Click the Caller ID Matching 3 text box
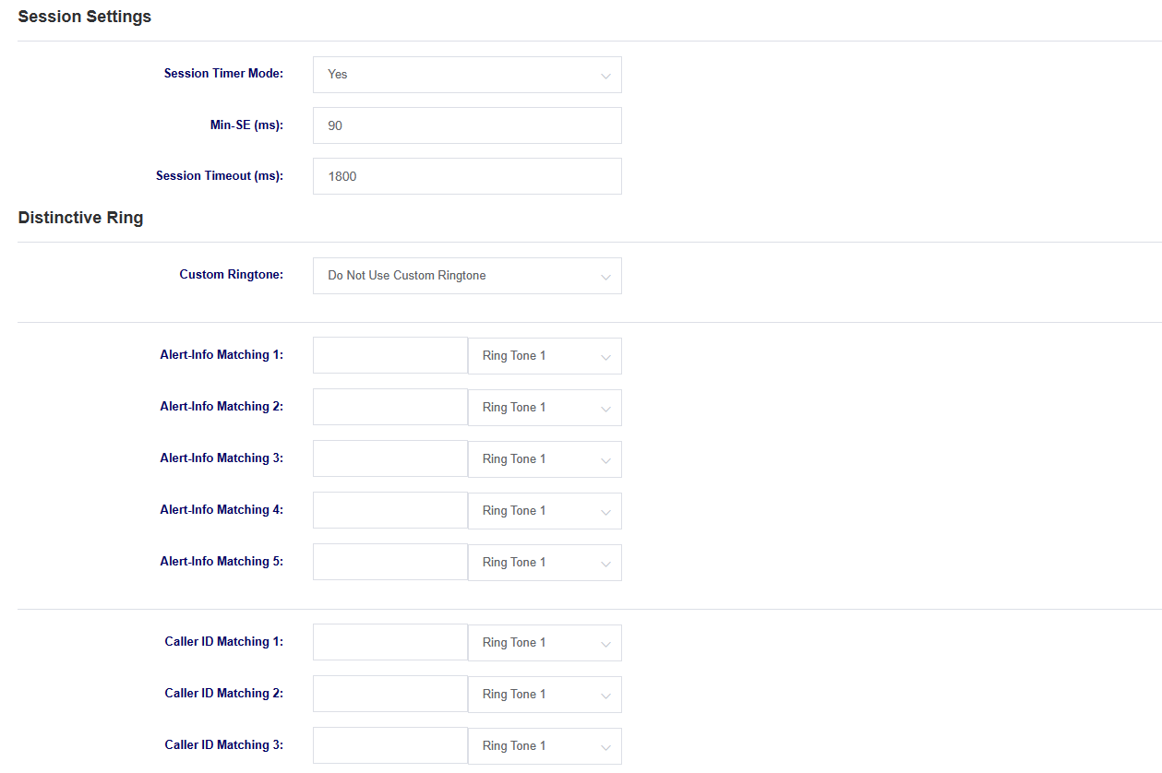Image resolution: width=1162 pixels, height=773 pixels. point(390,745)
